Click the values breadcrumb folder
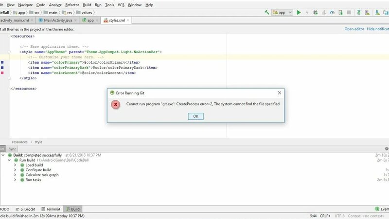This screenshot has width=389, height=219. [x=84, y=13]
